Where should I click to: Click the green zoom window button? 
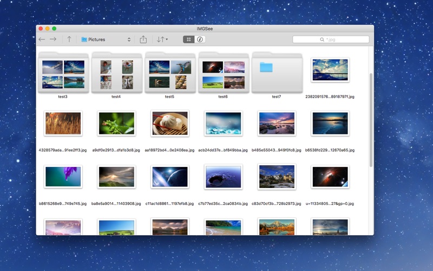(54, 29)
